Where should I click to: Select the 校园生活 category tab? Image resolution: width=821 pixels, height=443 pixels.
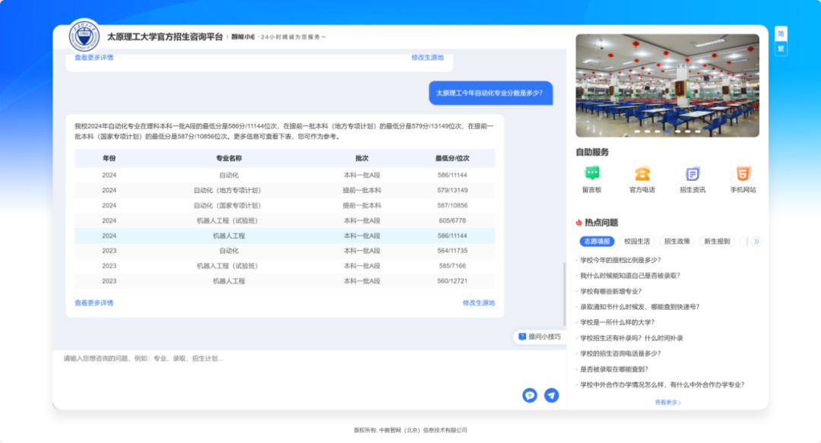636,242
